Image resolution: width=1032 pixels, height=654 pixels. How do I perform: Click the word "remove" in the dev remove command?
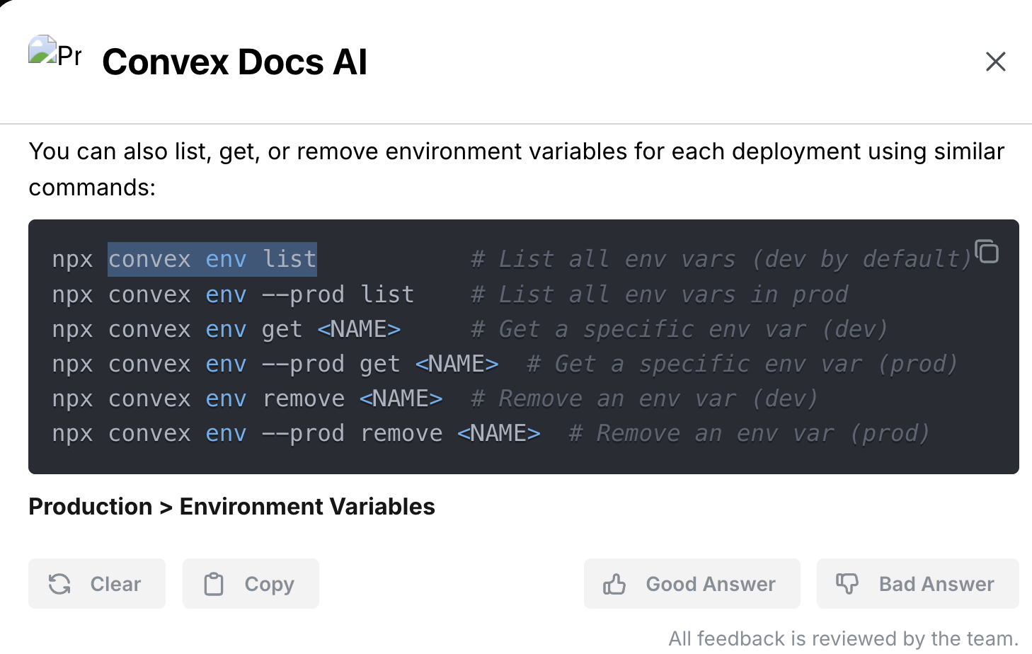[x=303, y=398]
